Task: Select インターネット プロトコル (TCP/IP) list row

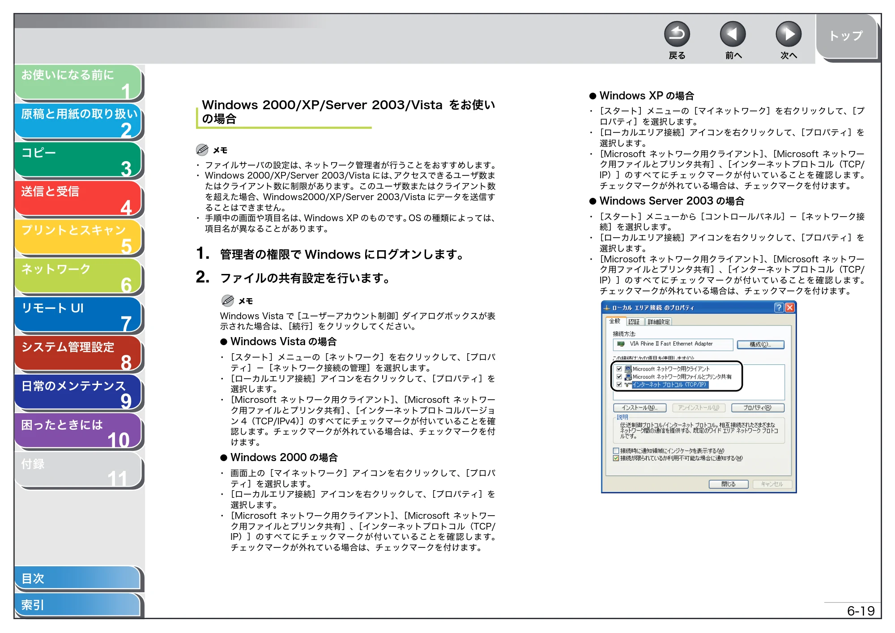Action: [x=669, y=385]
